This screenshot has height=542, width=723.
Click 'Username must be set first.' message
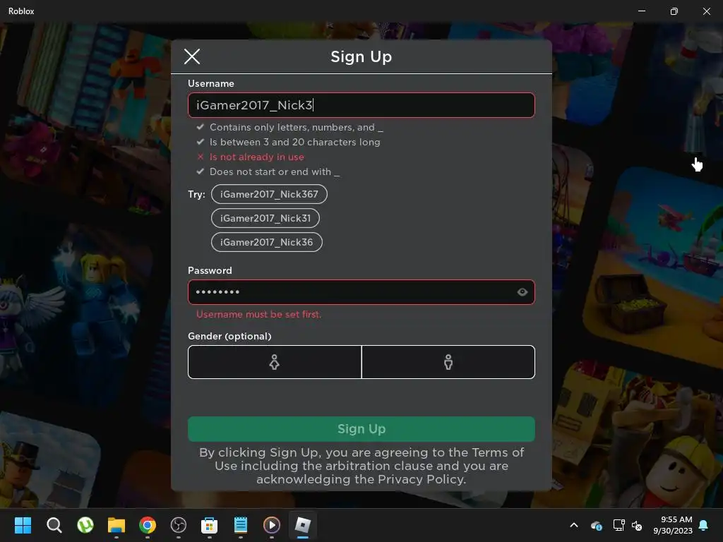258,314
